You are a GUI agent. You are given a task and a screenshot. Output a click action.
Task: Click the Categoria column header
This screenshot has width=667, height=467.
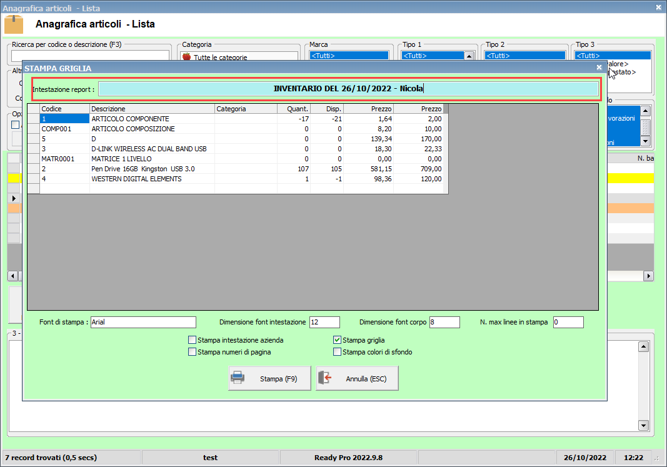[x=246, y=109]
